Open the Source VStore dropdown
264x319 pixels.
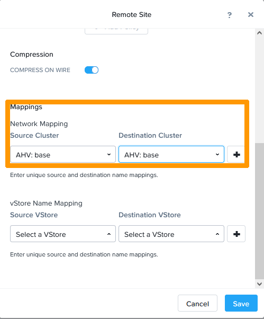click(x=63, y=234)
